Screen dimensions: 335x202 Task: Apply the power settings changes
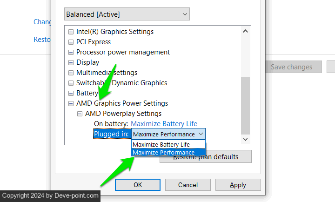(x=238, y=185)
